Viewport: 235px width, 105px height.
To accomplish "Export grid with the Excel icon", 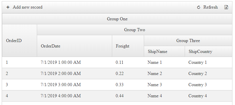I will [226, 7].
